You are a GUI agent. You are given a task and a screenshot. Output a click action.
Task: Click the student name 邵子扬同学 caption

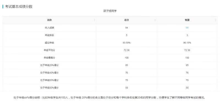(x=110, y=11)
